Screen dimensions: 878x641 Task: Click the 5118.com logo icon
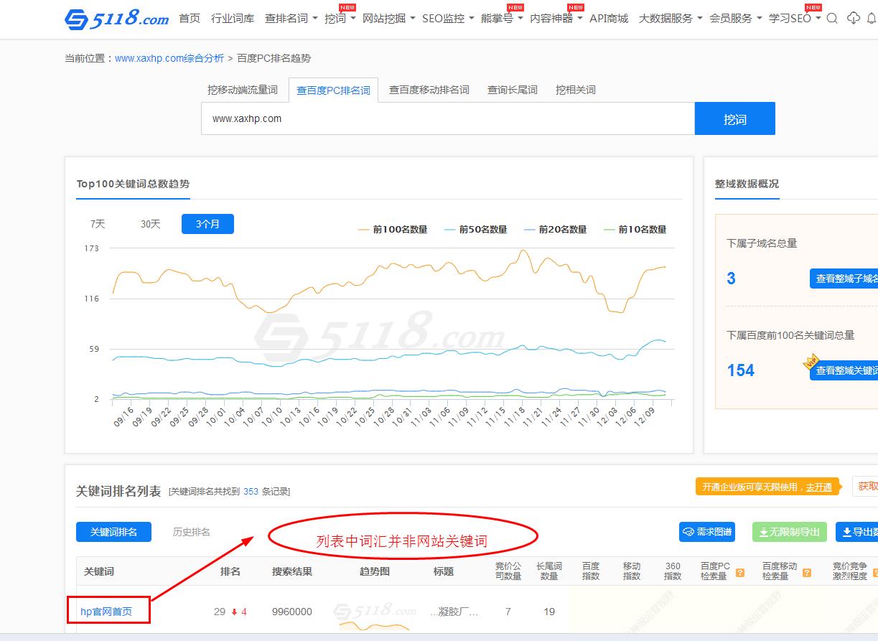pyautogui.click(x=75, y=17)
